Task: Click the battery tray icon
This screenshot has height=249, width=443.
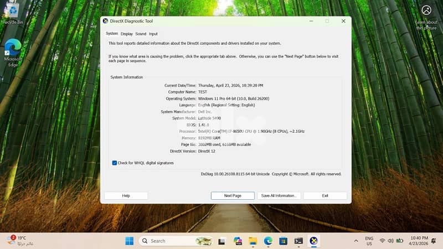Action: [x=399, y=241]
